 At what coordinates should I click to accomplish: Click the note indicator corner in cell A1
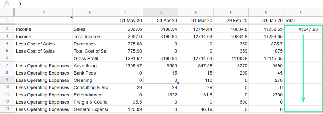point(72,18)
